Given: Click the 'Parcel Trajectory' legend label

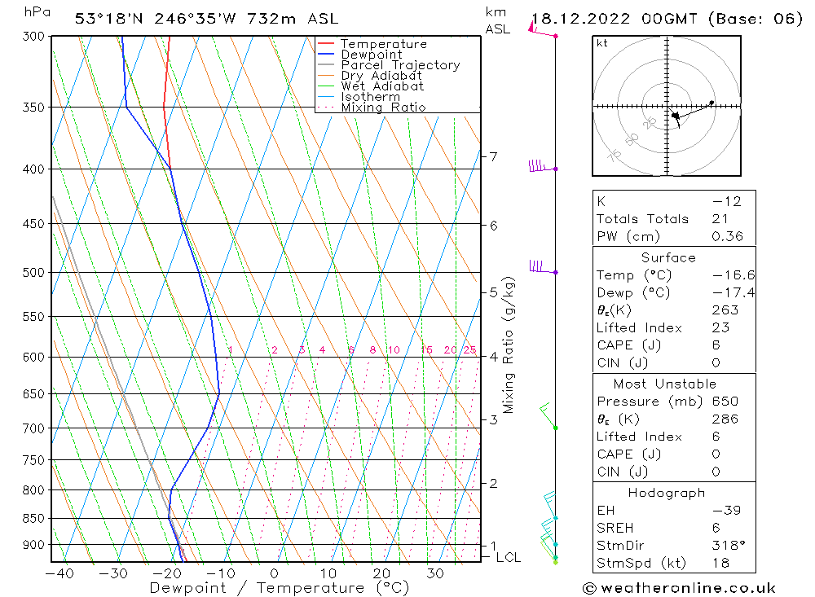Looking at the screenshot, I should point(400,65).
